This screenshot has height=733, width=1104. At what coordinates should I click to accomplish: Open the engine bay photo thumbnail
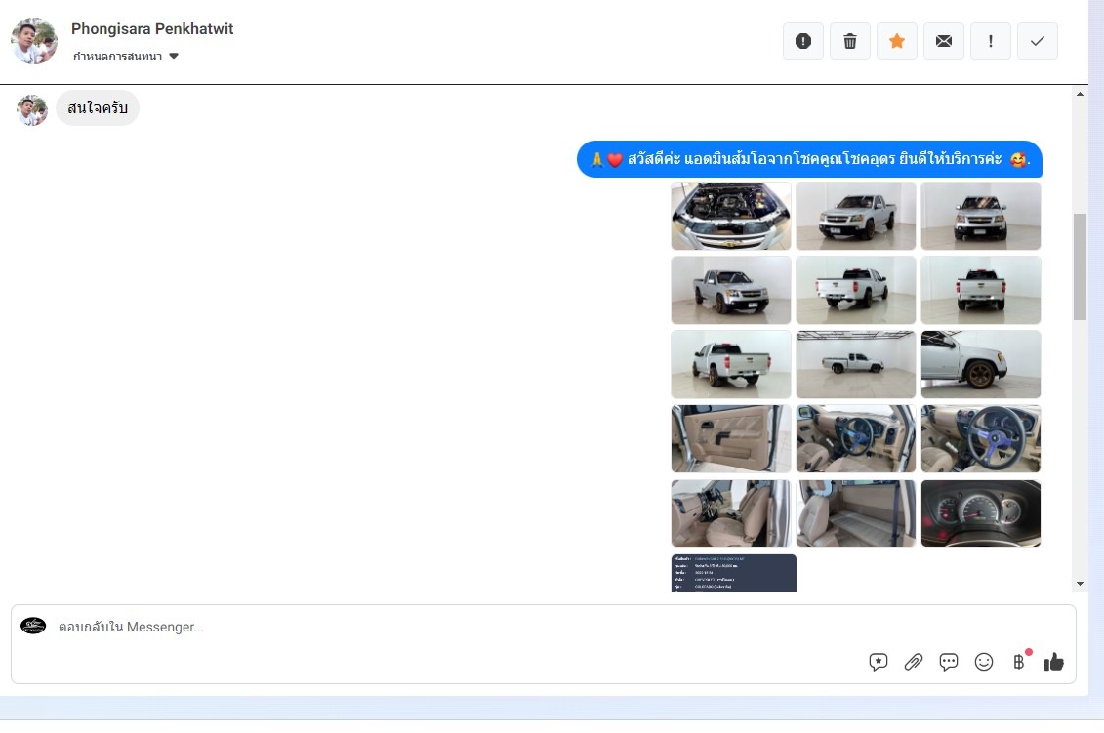point(731,216)
